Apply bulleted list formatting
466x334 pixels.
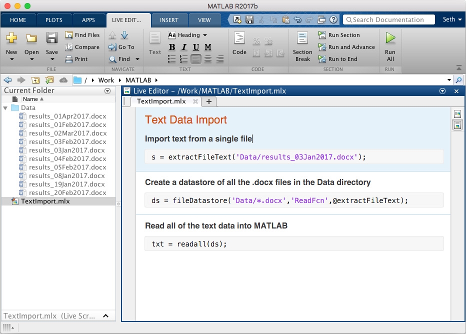click(x=171, y=59)
